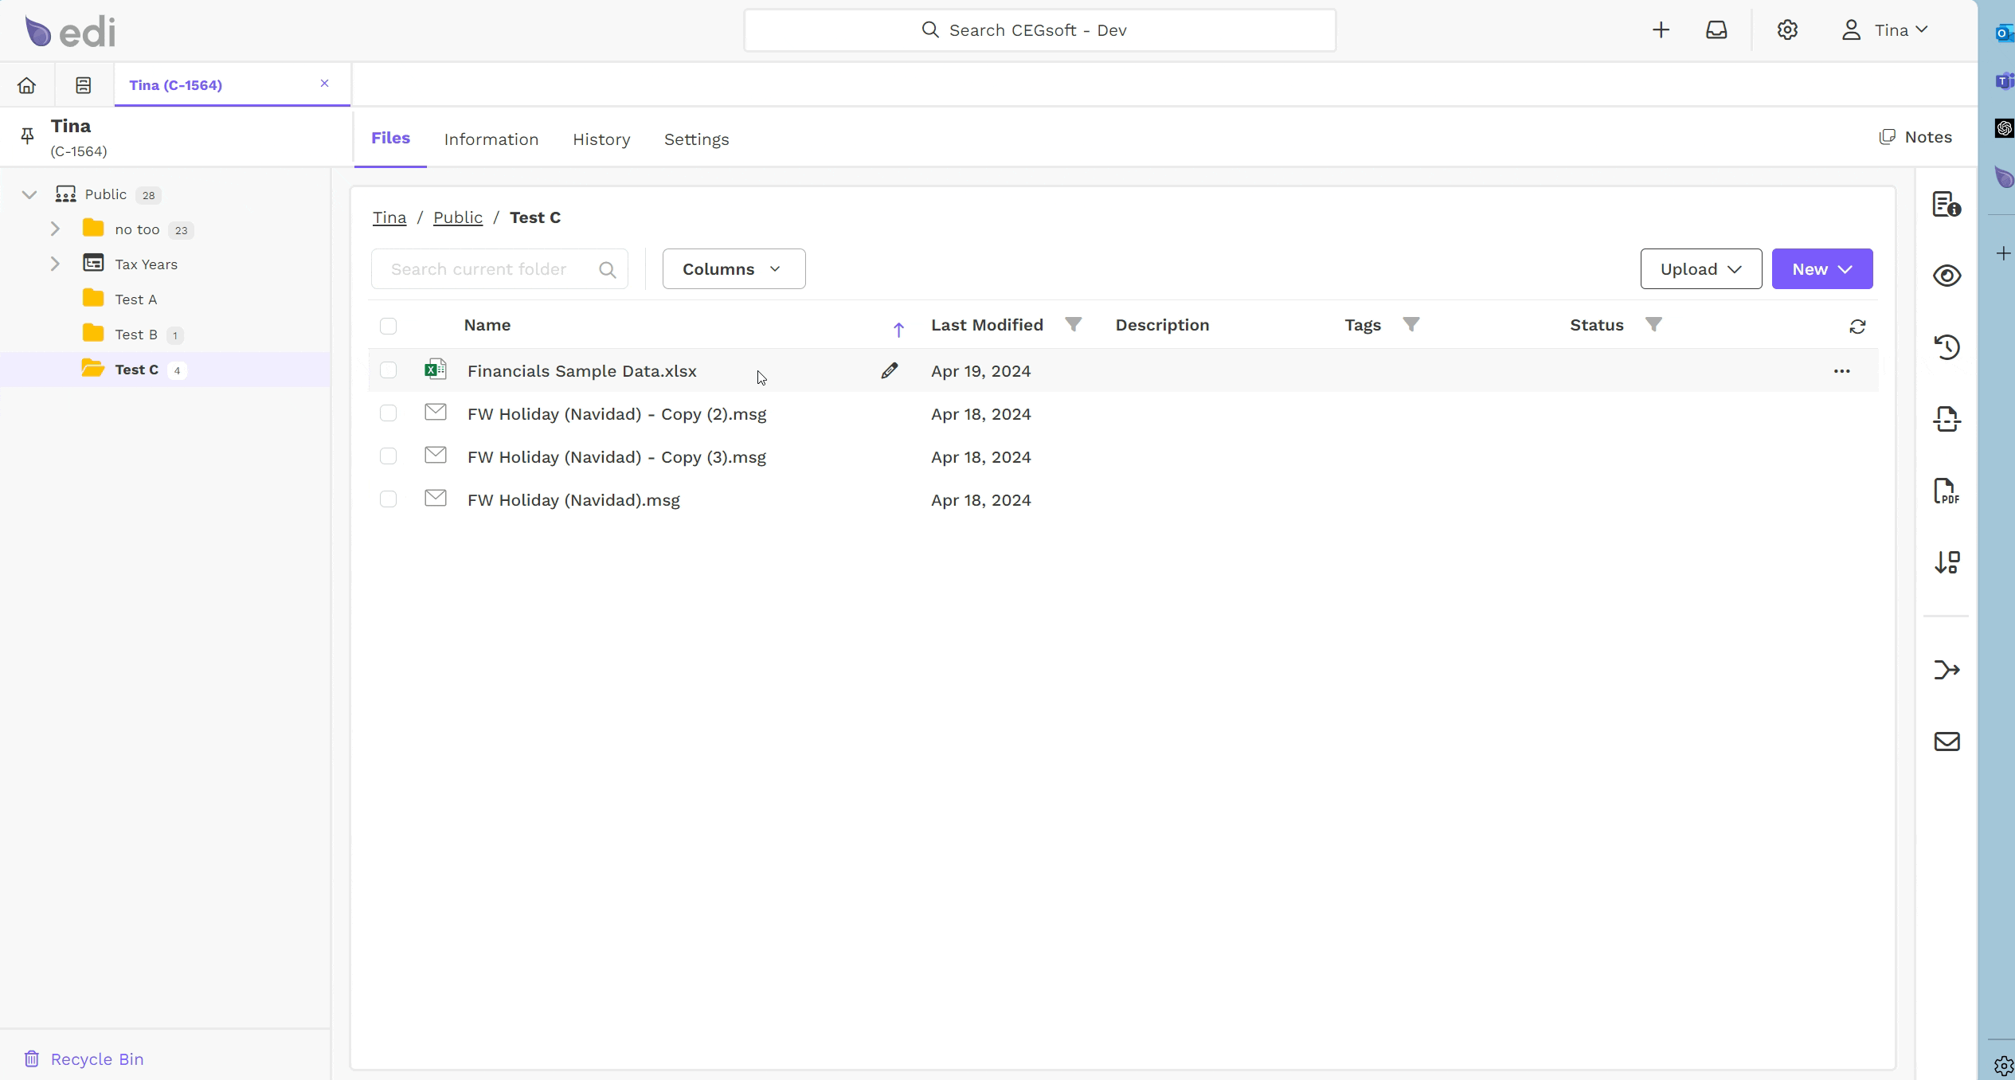Go to Public in the breadcrumb
The image size is (2015, 1080).
458,217
